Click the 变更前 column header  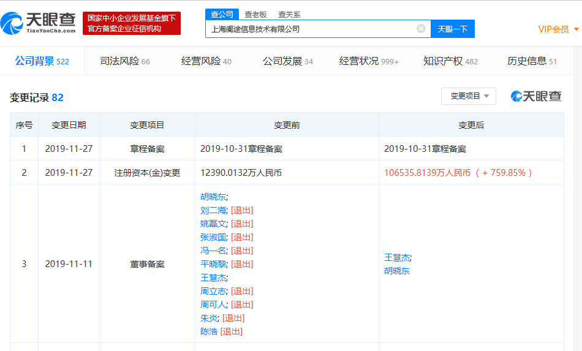point(287,125)
